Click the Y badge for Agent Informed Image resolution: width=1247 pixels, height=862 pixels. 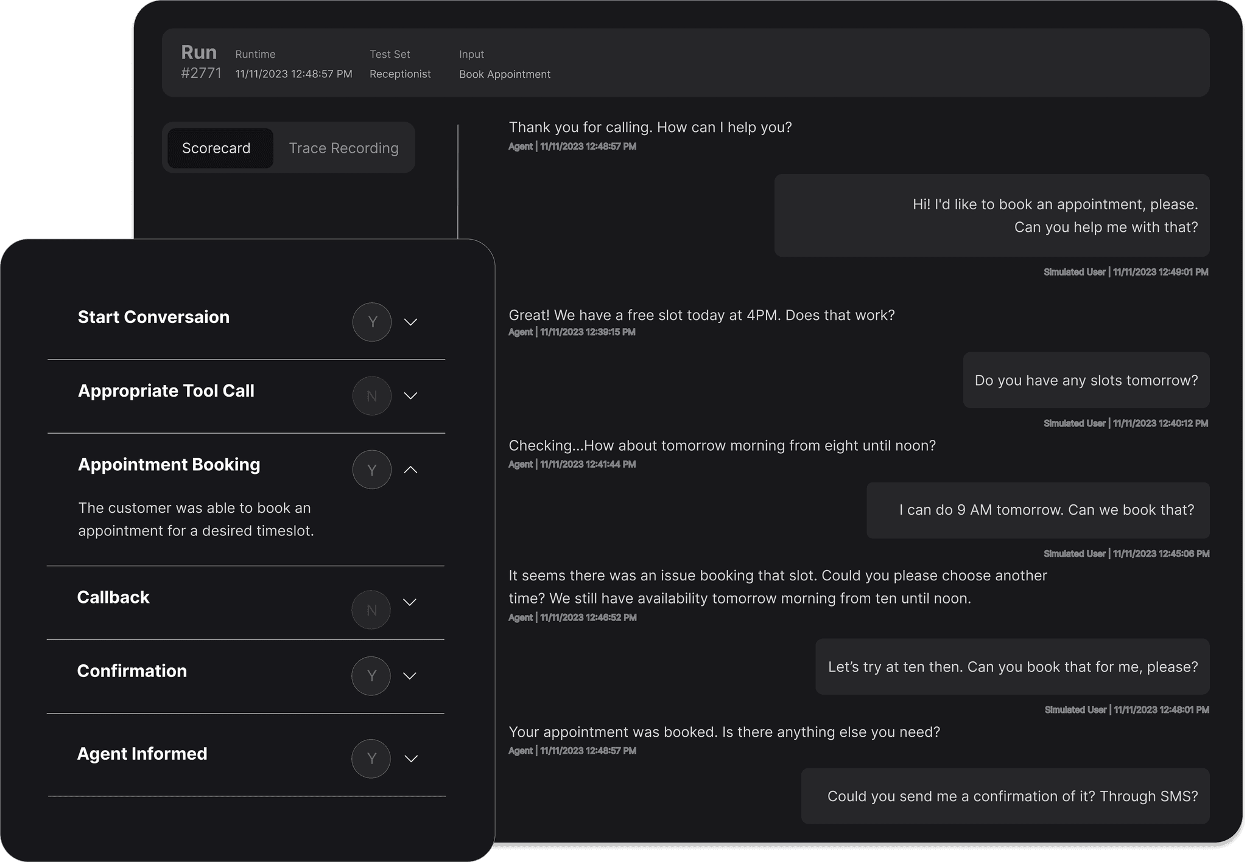(x=371, y=759)
